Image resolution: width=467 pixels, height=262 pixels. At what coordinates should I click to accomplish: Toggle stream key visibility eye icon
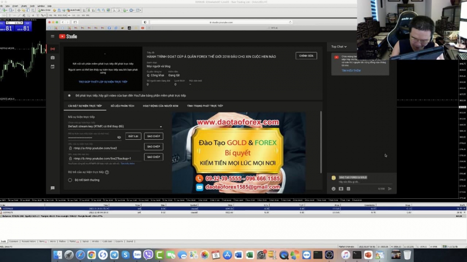(x=119, y=137)
